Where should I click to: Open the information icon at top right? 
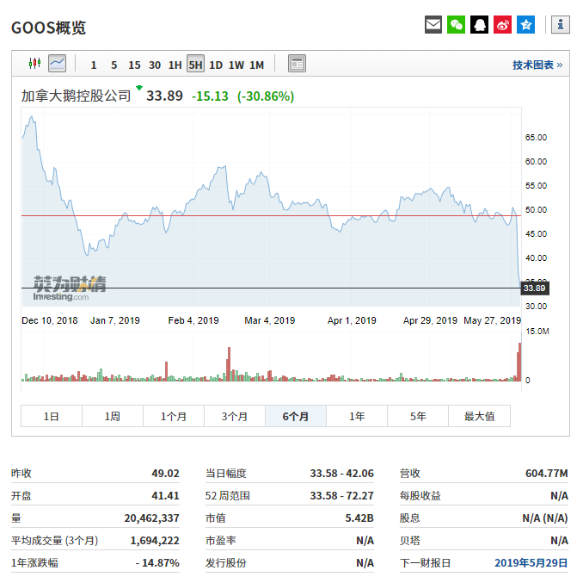tap(561, 25)
